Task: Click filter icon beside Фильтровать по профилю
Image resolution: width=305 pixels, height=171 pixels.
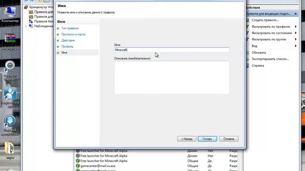Action: click(x=248, y=27)
